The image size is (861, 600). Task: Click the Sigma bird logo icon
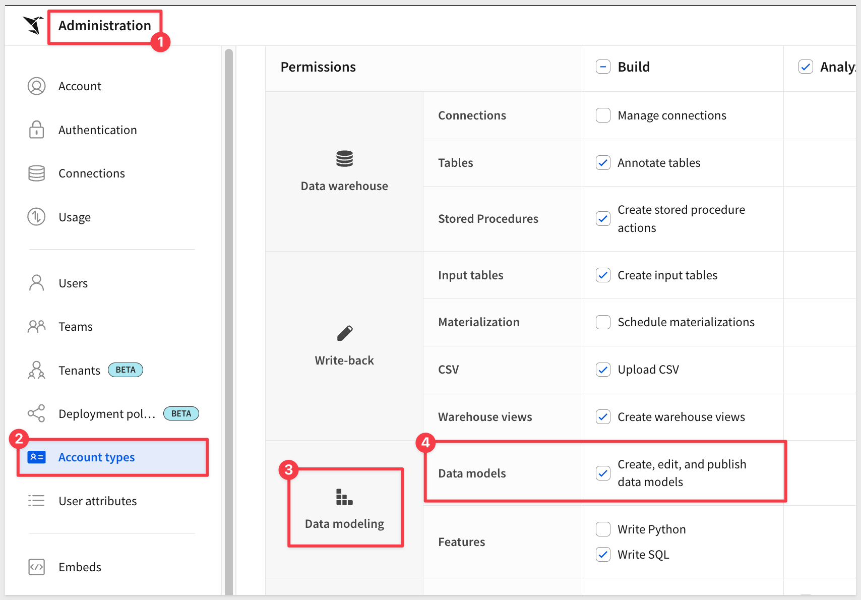[x=33, y=25]
